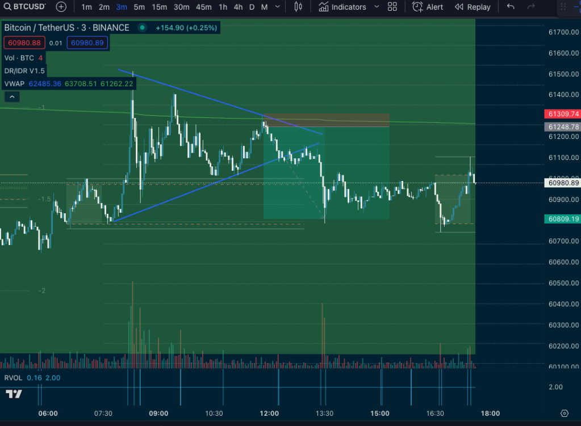
Task: Click the blue buy price 60980.89 button
Action: click(87, 43)
